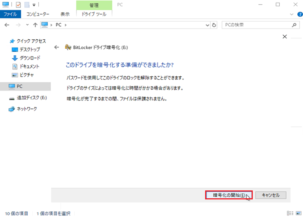Click the キャンセル button
Viewport: 303px width, 217px height.
click(271, 195)
